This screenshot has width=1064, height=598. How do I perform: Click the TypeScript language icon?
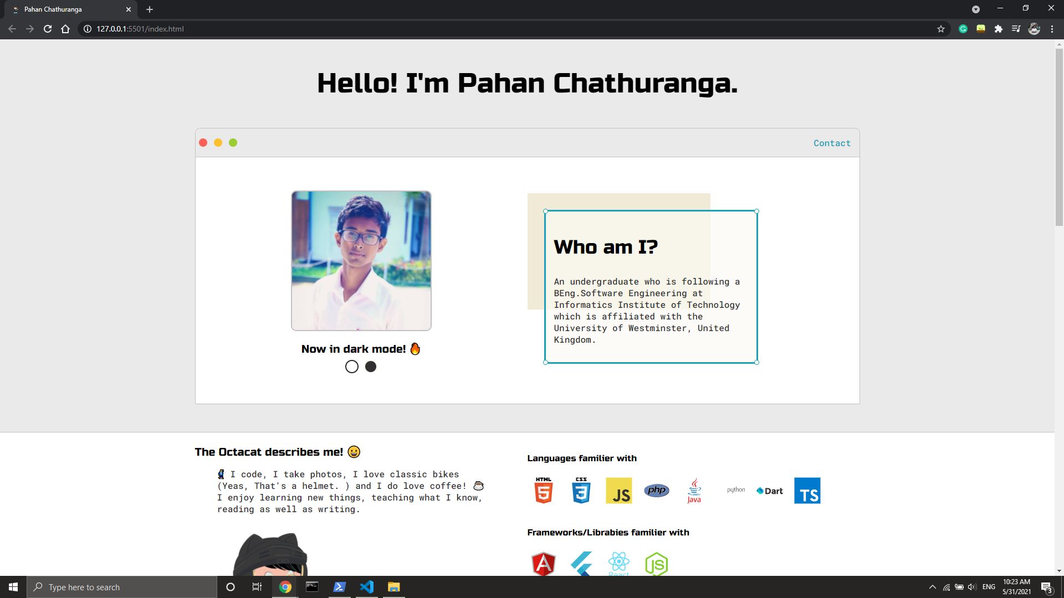click(x=807, y=490)
